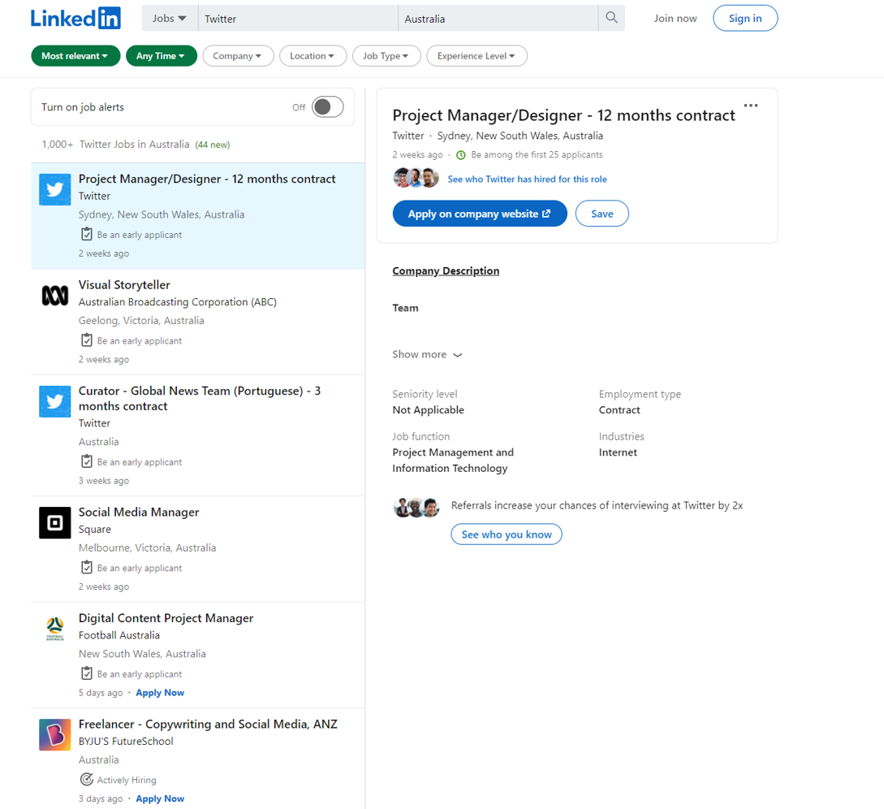Click Apply Now on Freelancer Copywriting listing
The image size is (884, 809).
[160, 798]
